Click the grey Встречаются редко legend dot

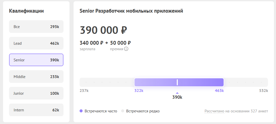point(123,111)
